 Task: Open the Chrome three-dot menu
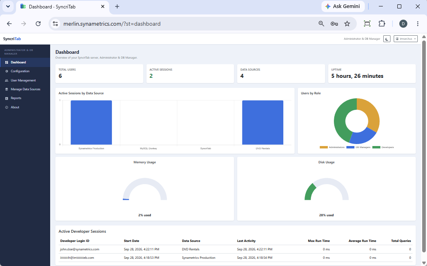pos(417,24)
